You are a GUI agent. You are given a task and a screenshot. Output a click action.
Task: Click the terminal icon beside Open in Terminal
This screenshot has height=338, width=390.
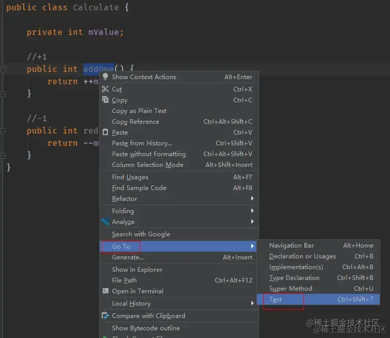point(105,291)
